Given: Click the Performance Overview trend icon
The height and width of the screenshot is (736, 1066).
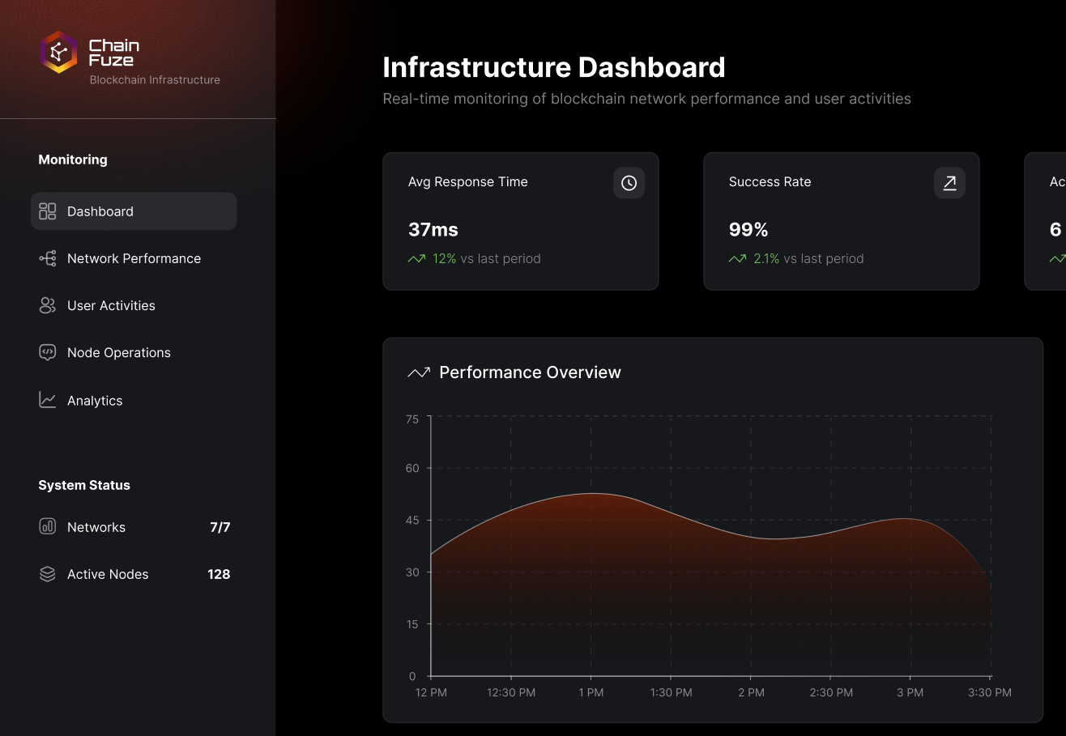Looking at the screenshot, I should [419, 372].
